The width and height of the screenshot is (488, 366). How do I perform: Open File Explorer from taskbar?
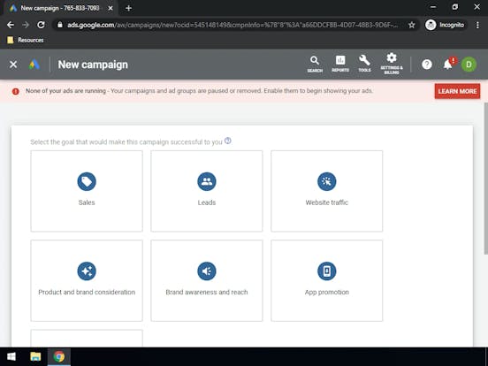[35, 356]
